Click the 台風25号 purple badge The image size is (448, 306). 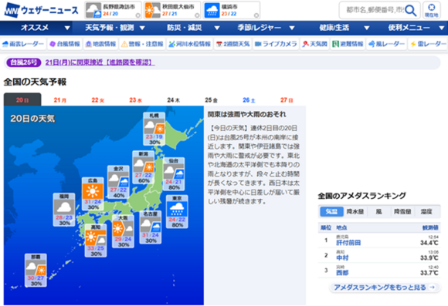coord(24,62)
